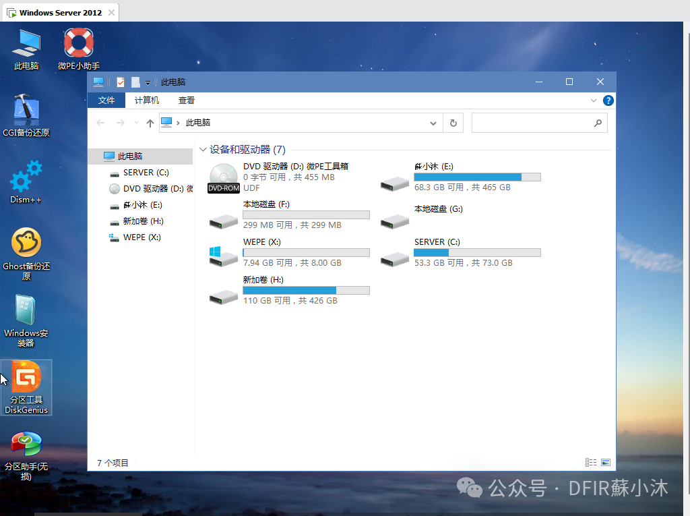Screen dimensions: 690x516
Task: Open the 文件 ribbon tab
Action: point(106,101)
